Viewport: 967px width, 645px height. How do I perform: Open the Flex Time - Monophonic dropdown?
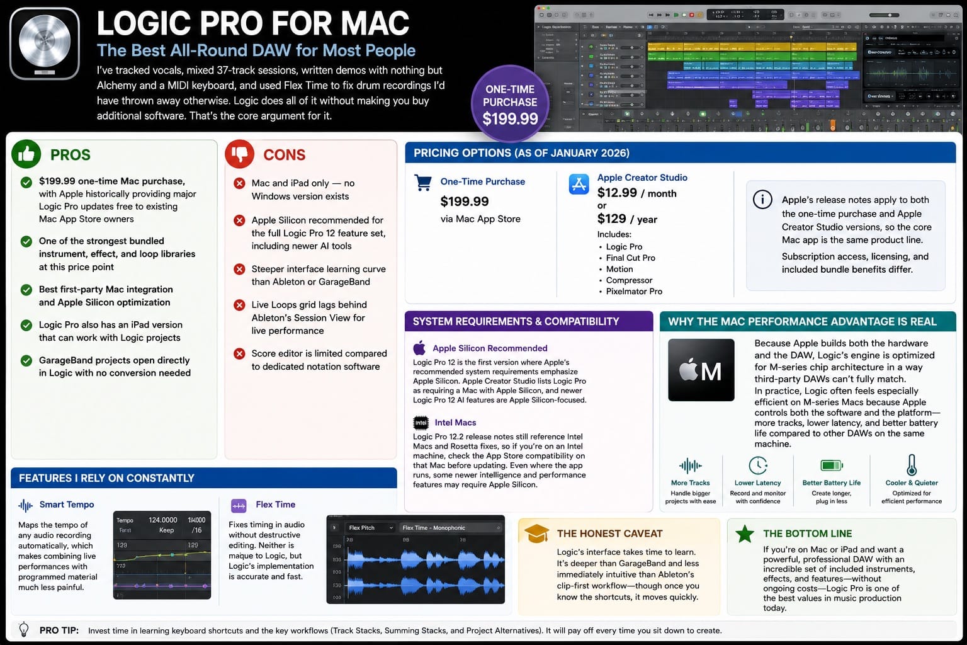(451, 528)
